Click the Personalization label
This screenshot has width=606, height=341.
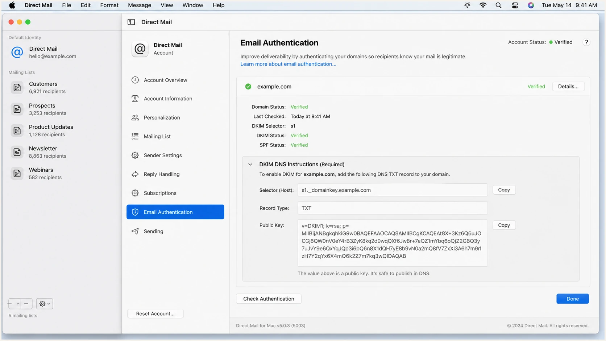[x=162, y=117]
